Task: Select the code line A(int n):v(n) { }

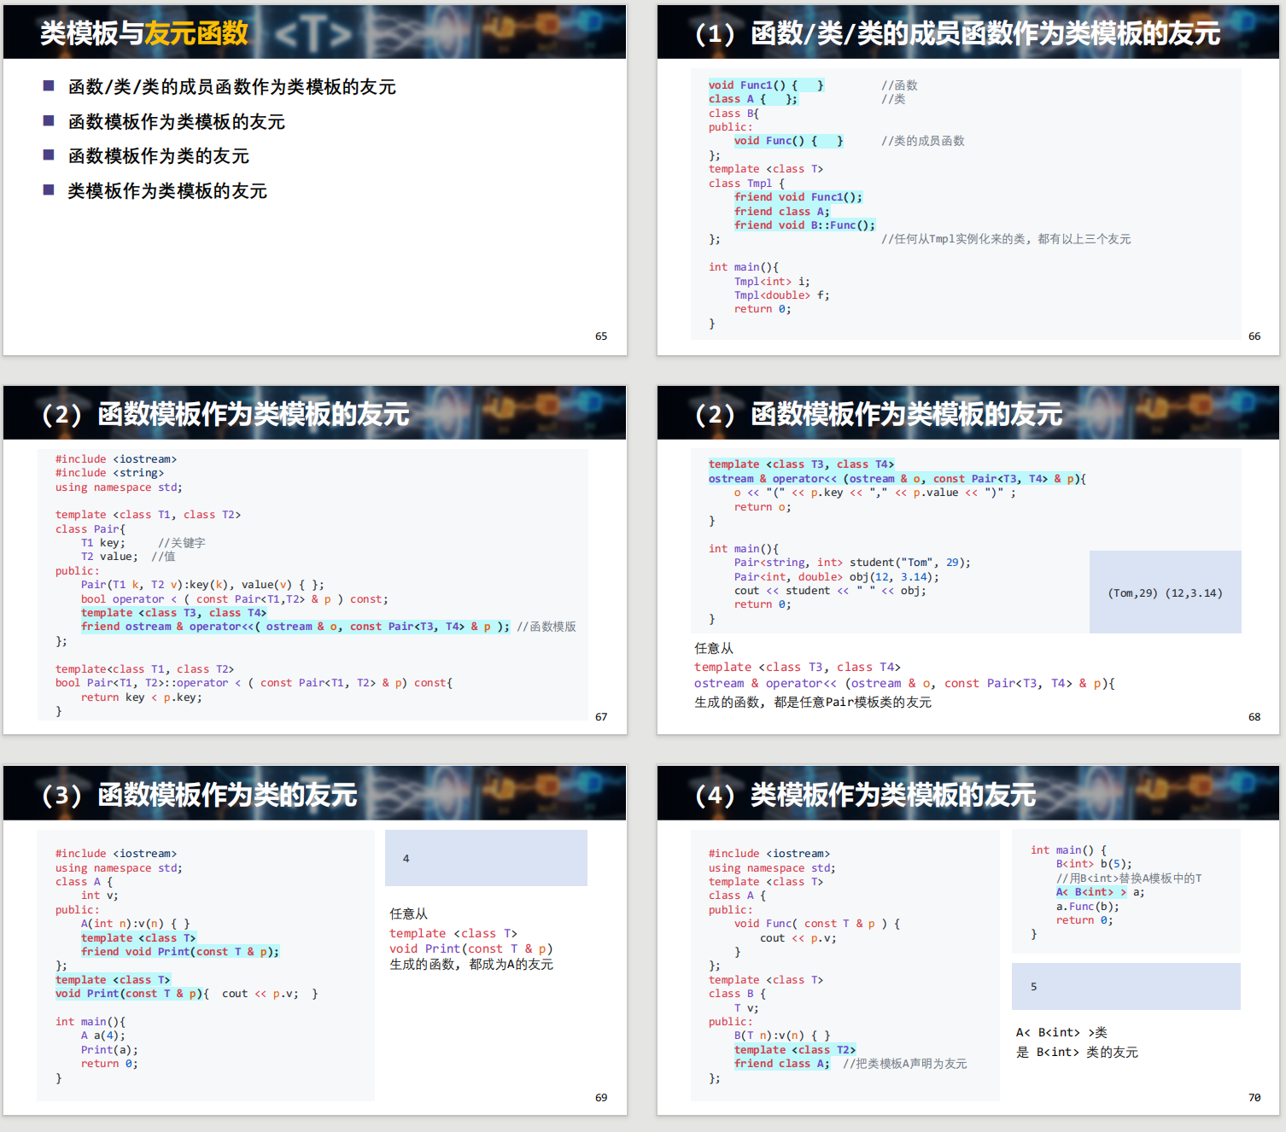Action: click(135, 924)
